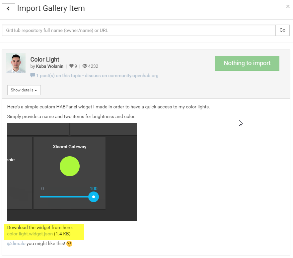Screen dimensions: 293x258
Task: Click the winking emoji icon
Action: (x=69, y=244)
